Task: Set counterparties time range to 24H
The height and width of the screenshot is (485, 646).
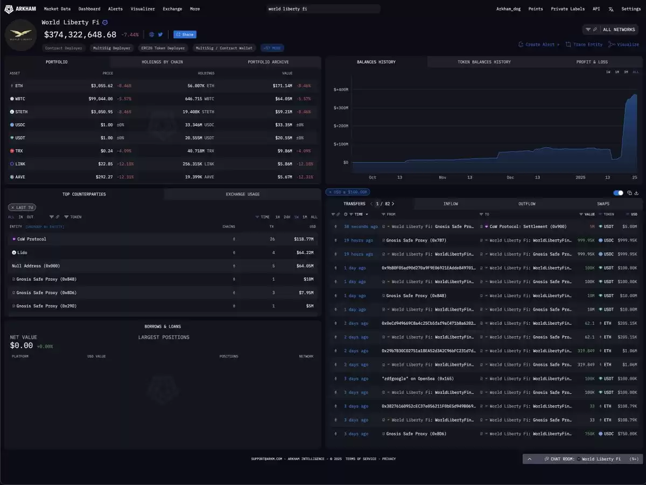Action: click(286, 217)
